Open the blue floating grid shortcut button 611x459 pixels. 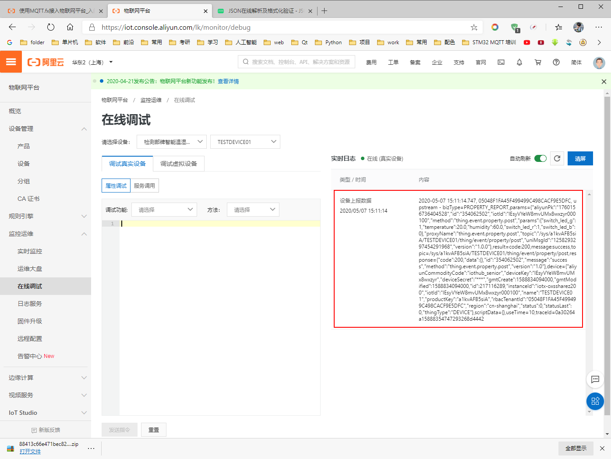595,401
